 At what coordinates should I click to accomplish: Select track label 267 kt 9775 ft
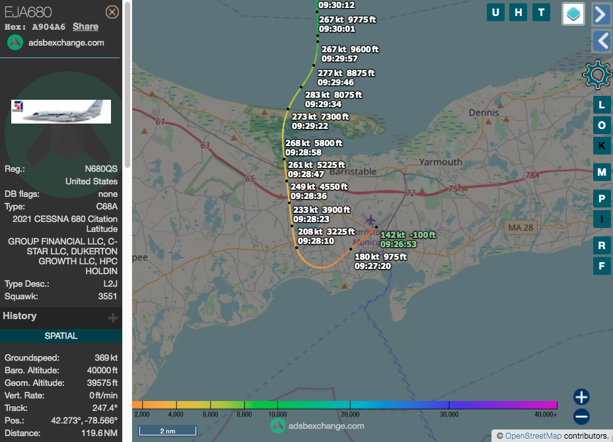(347, 20)
